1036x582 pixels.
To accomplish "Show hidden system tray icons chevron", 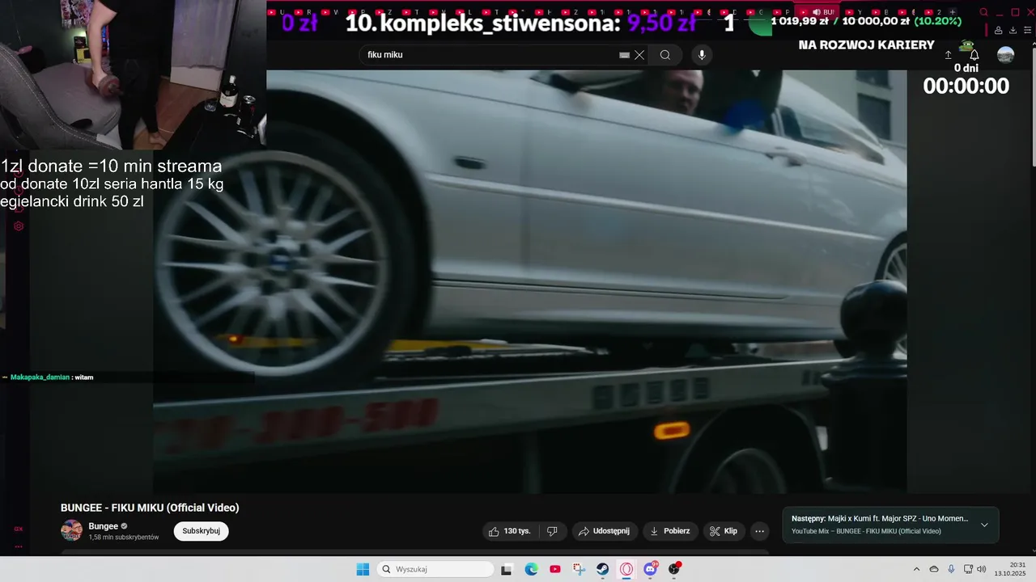I will point(916,569).
